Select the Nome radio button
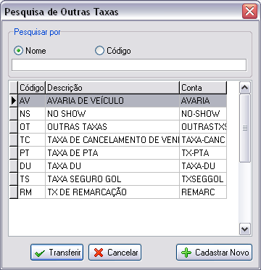Image resolution: width=261 pixels, height=270 pixels. pyautogui.click(x=19, y=51)
